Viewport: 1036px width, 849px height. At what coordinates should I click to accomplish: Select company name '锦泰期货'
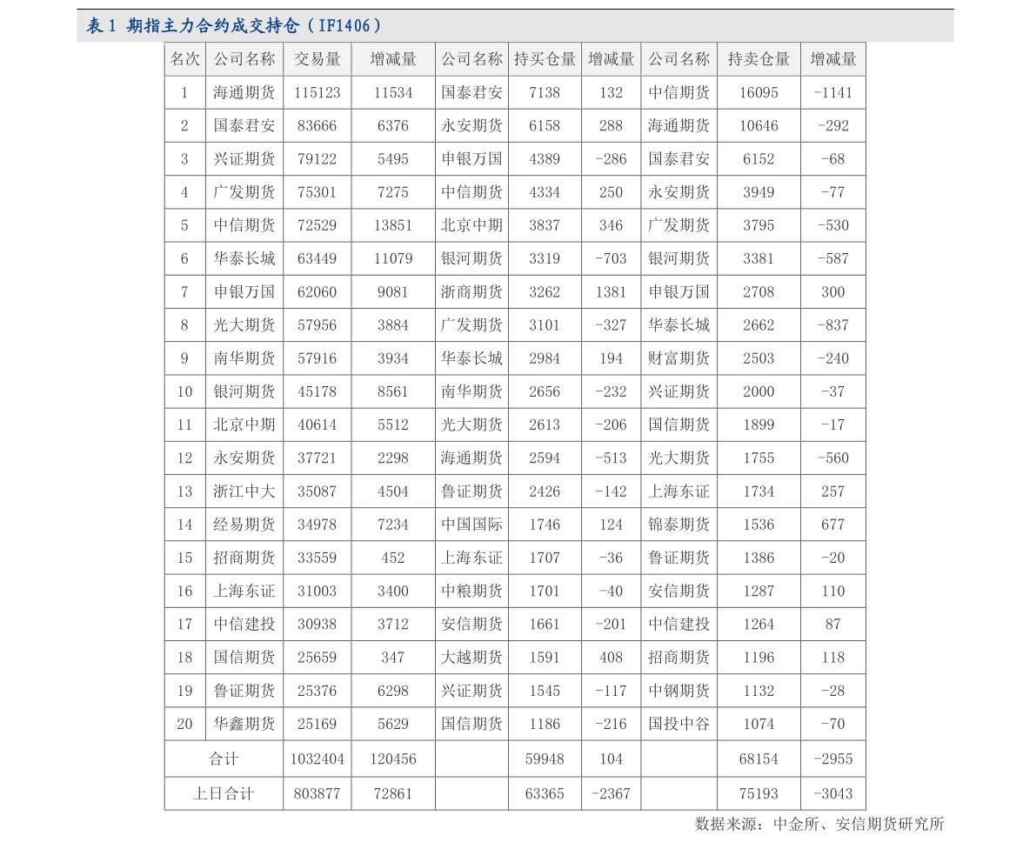[678, 525]
